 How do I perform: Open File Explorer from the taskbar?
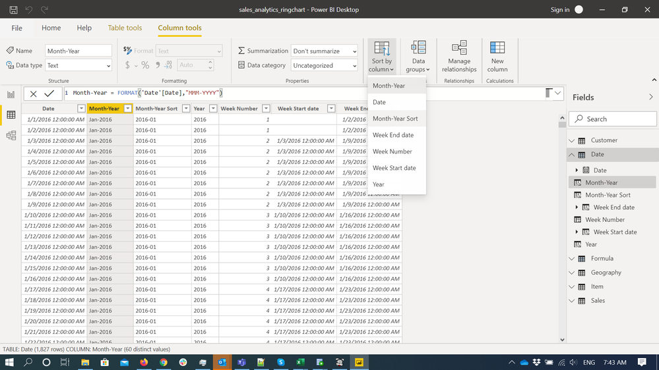tap(85, 362)
